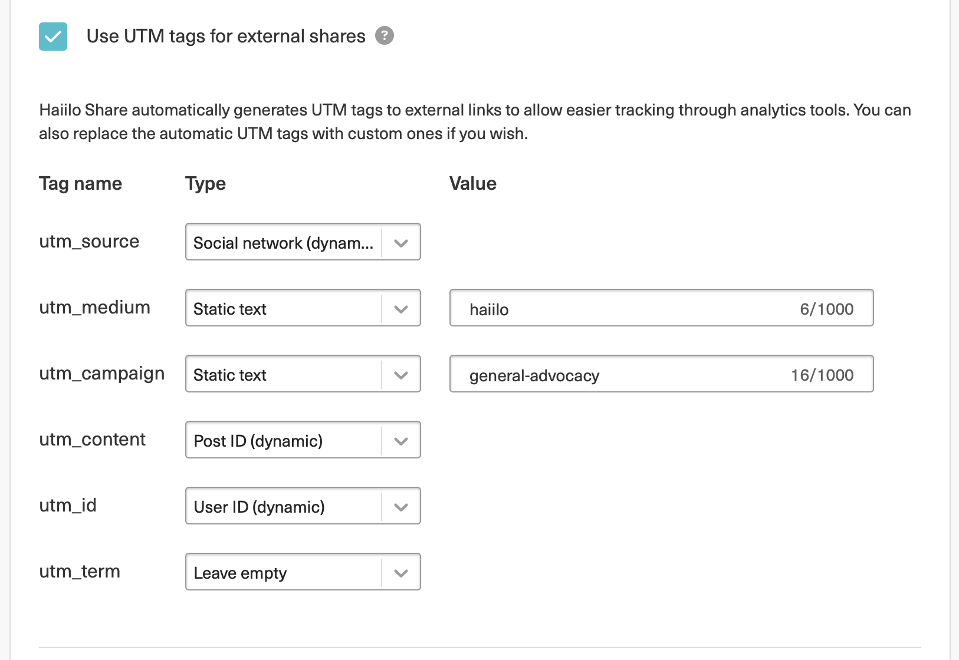
Task: Click the utm_term dropdown chevron arrow
Action: point(401,572)
